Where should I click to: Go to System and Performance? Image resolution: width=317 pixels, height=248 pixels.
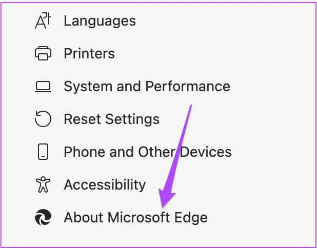[x=147, y=86]
